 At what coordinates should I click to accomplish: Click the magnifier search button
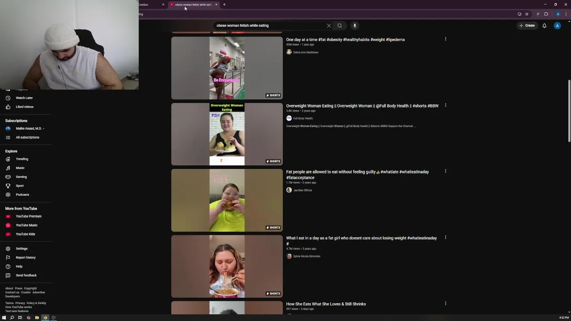click(339, 25)
